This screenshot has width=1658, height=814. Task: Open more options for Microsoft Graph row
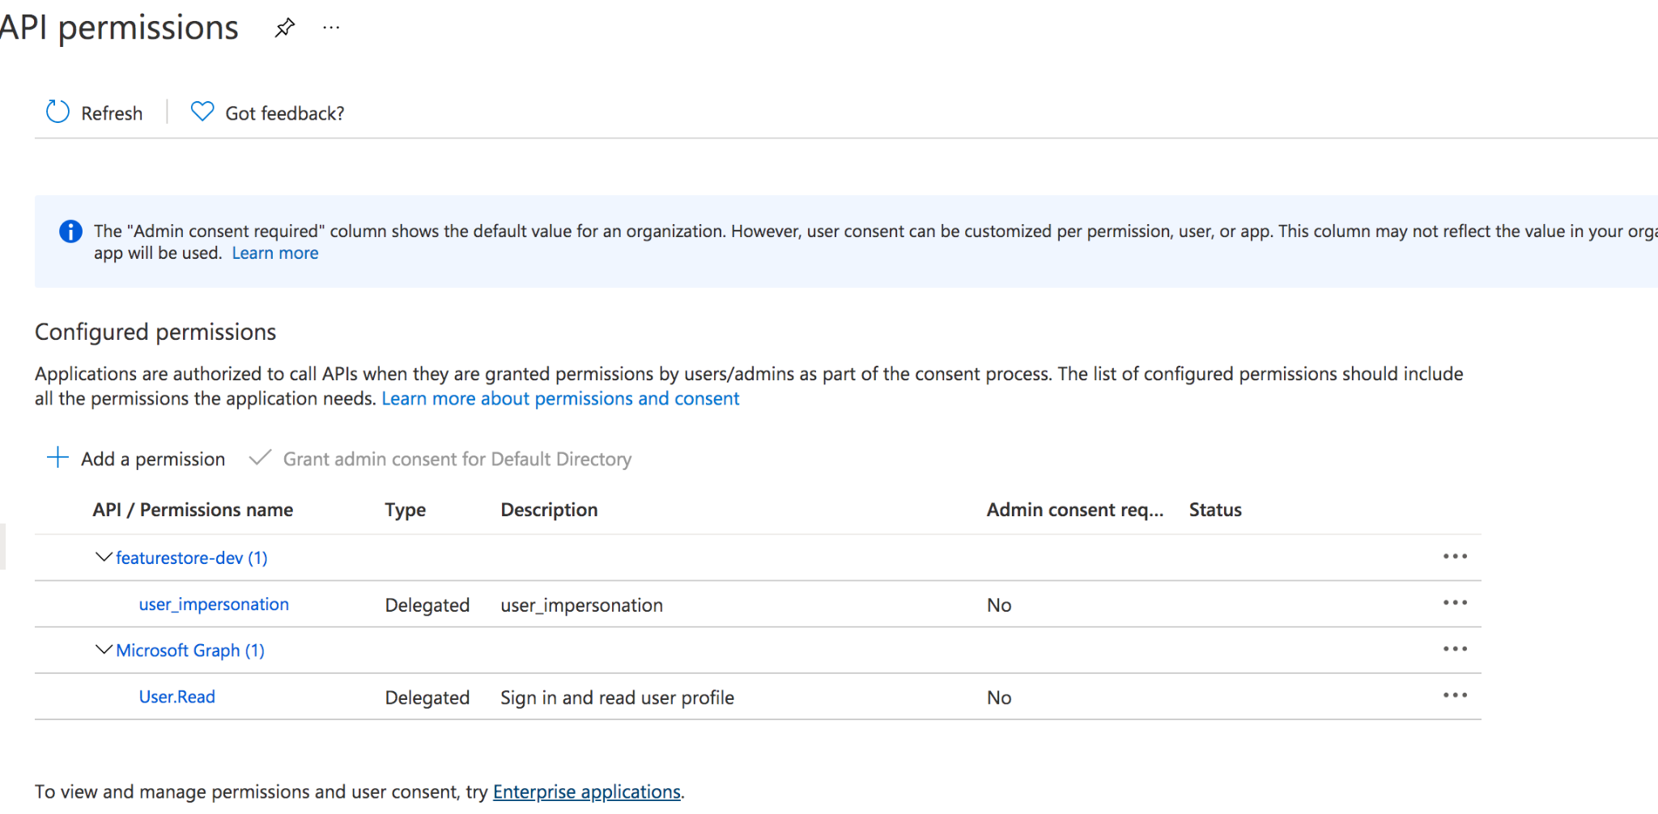(x=1454, y=649)
